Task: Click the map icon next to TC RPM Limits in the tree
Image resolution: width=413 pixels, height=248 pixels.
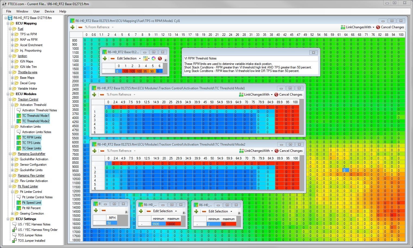Action: pos(19,137)
